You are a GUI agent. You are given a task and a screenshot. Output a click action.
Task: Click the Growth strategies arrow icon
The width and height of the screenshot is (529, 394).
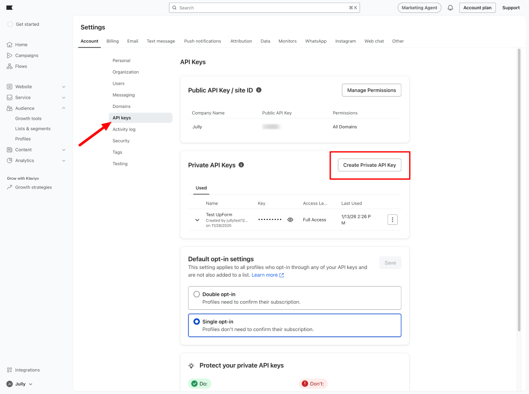[x=9, y=187]
